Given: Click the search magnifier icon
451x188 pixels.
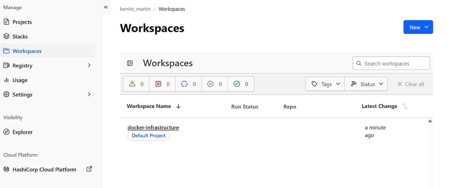Looking at the screenshot, I should 359,63.
